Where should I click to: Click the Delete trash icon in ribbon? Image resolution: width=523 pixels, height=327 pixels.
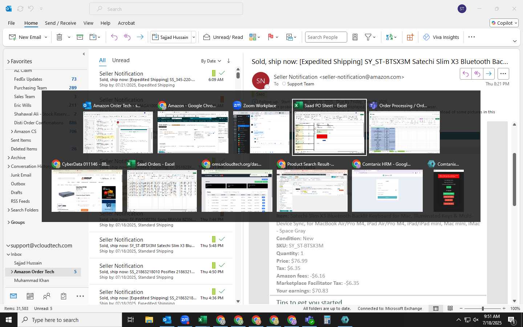click(60, 37)
